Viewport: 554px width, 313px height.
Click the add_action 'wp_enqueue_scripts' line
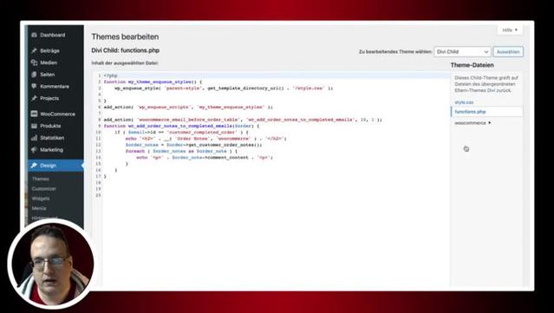pos(188,107)
